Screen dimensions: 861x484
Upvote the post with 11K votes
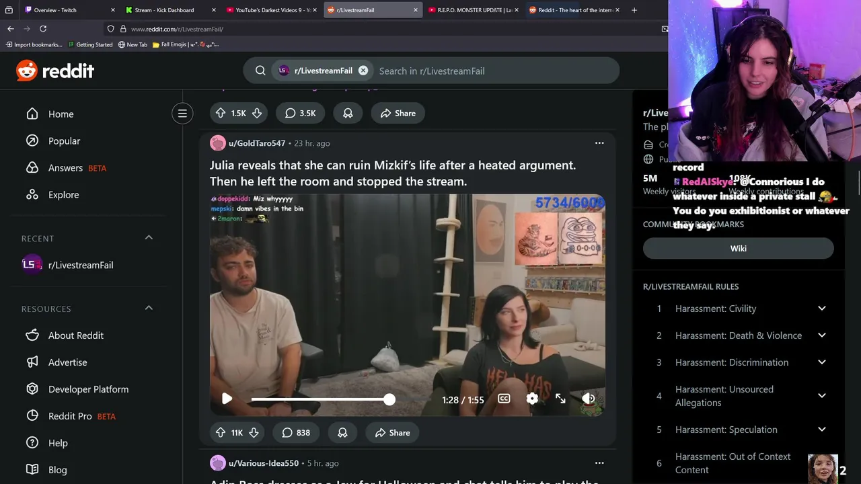(x=221, y=433)
